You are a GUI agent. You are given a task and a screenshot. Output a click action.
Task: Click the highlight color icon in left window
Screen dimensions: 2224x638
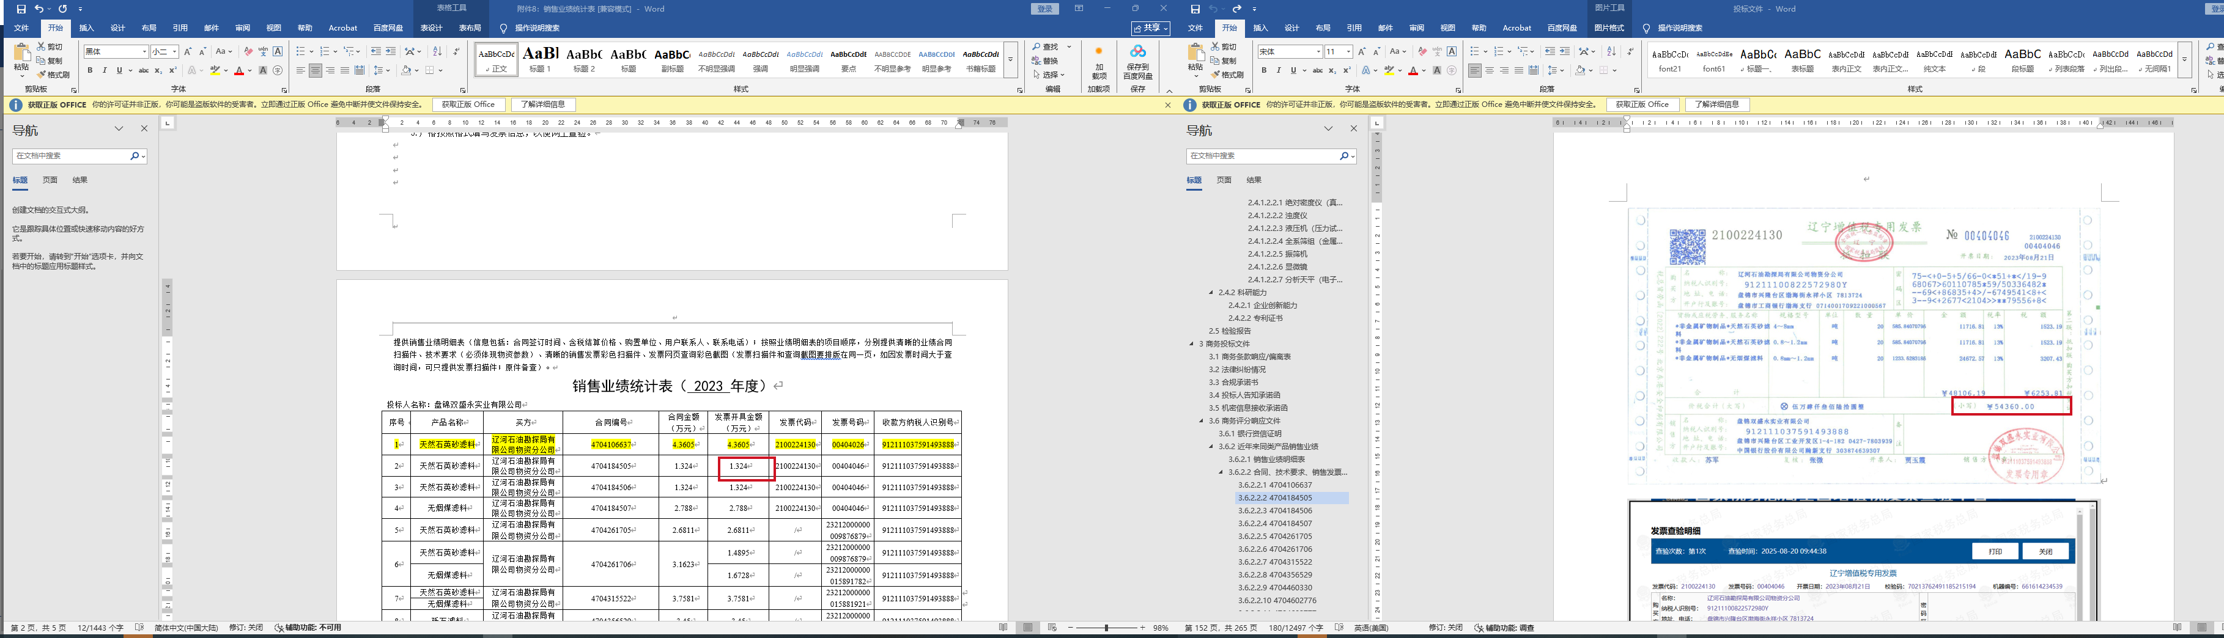point(216,71)
